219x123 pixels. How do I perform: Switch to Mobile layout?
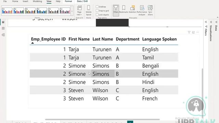point(89,11)
